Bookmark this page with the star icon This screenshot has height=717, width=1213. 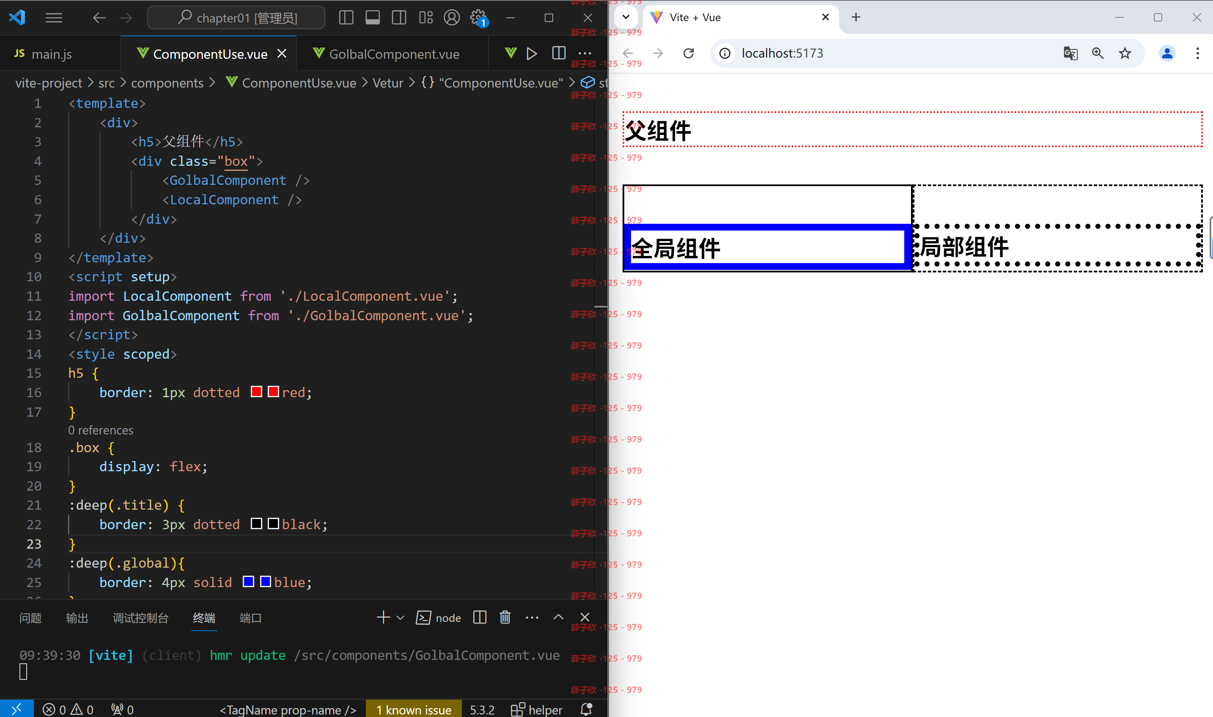point(1125,53)
